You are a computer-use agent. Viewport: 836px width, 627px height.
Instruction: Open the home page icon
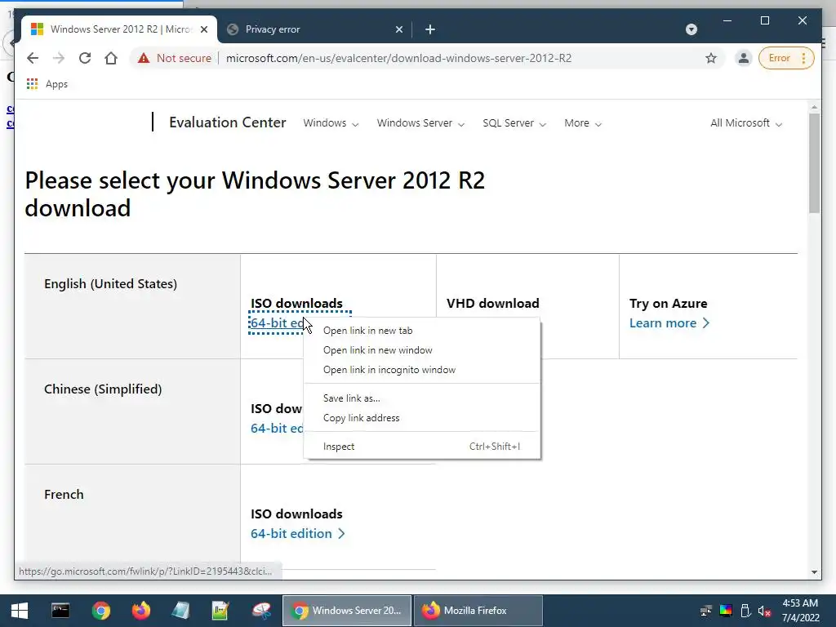coord(111,58)
